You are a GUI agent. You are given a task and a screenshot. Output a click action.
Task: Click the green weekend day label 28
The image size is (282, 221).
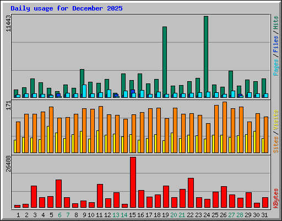[240, 215]
